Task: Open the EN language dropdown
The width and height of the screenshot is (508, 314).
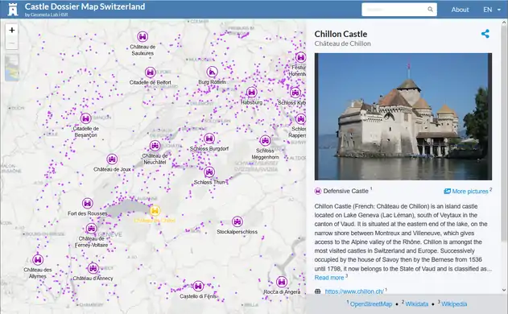Action: (492, 10)
